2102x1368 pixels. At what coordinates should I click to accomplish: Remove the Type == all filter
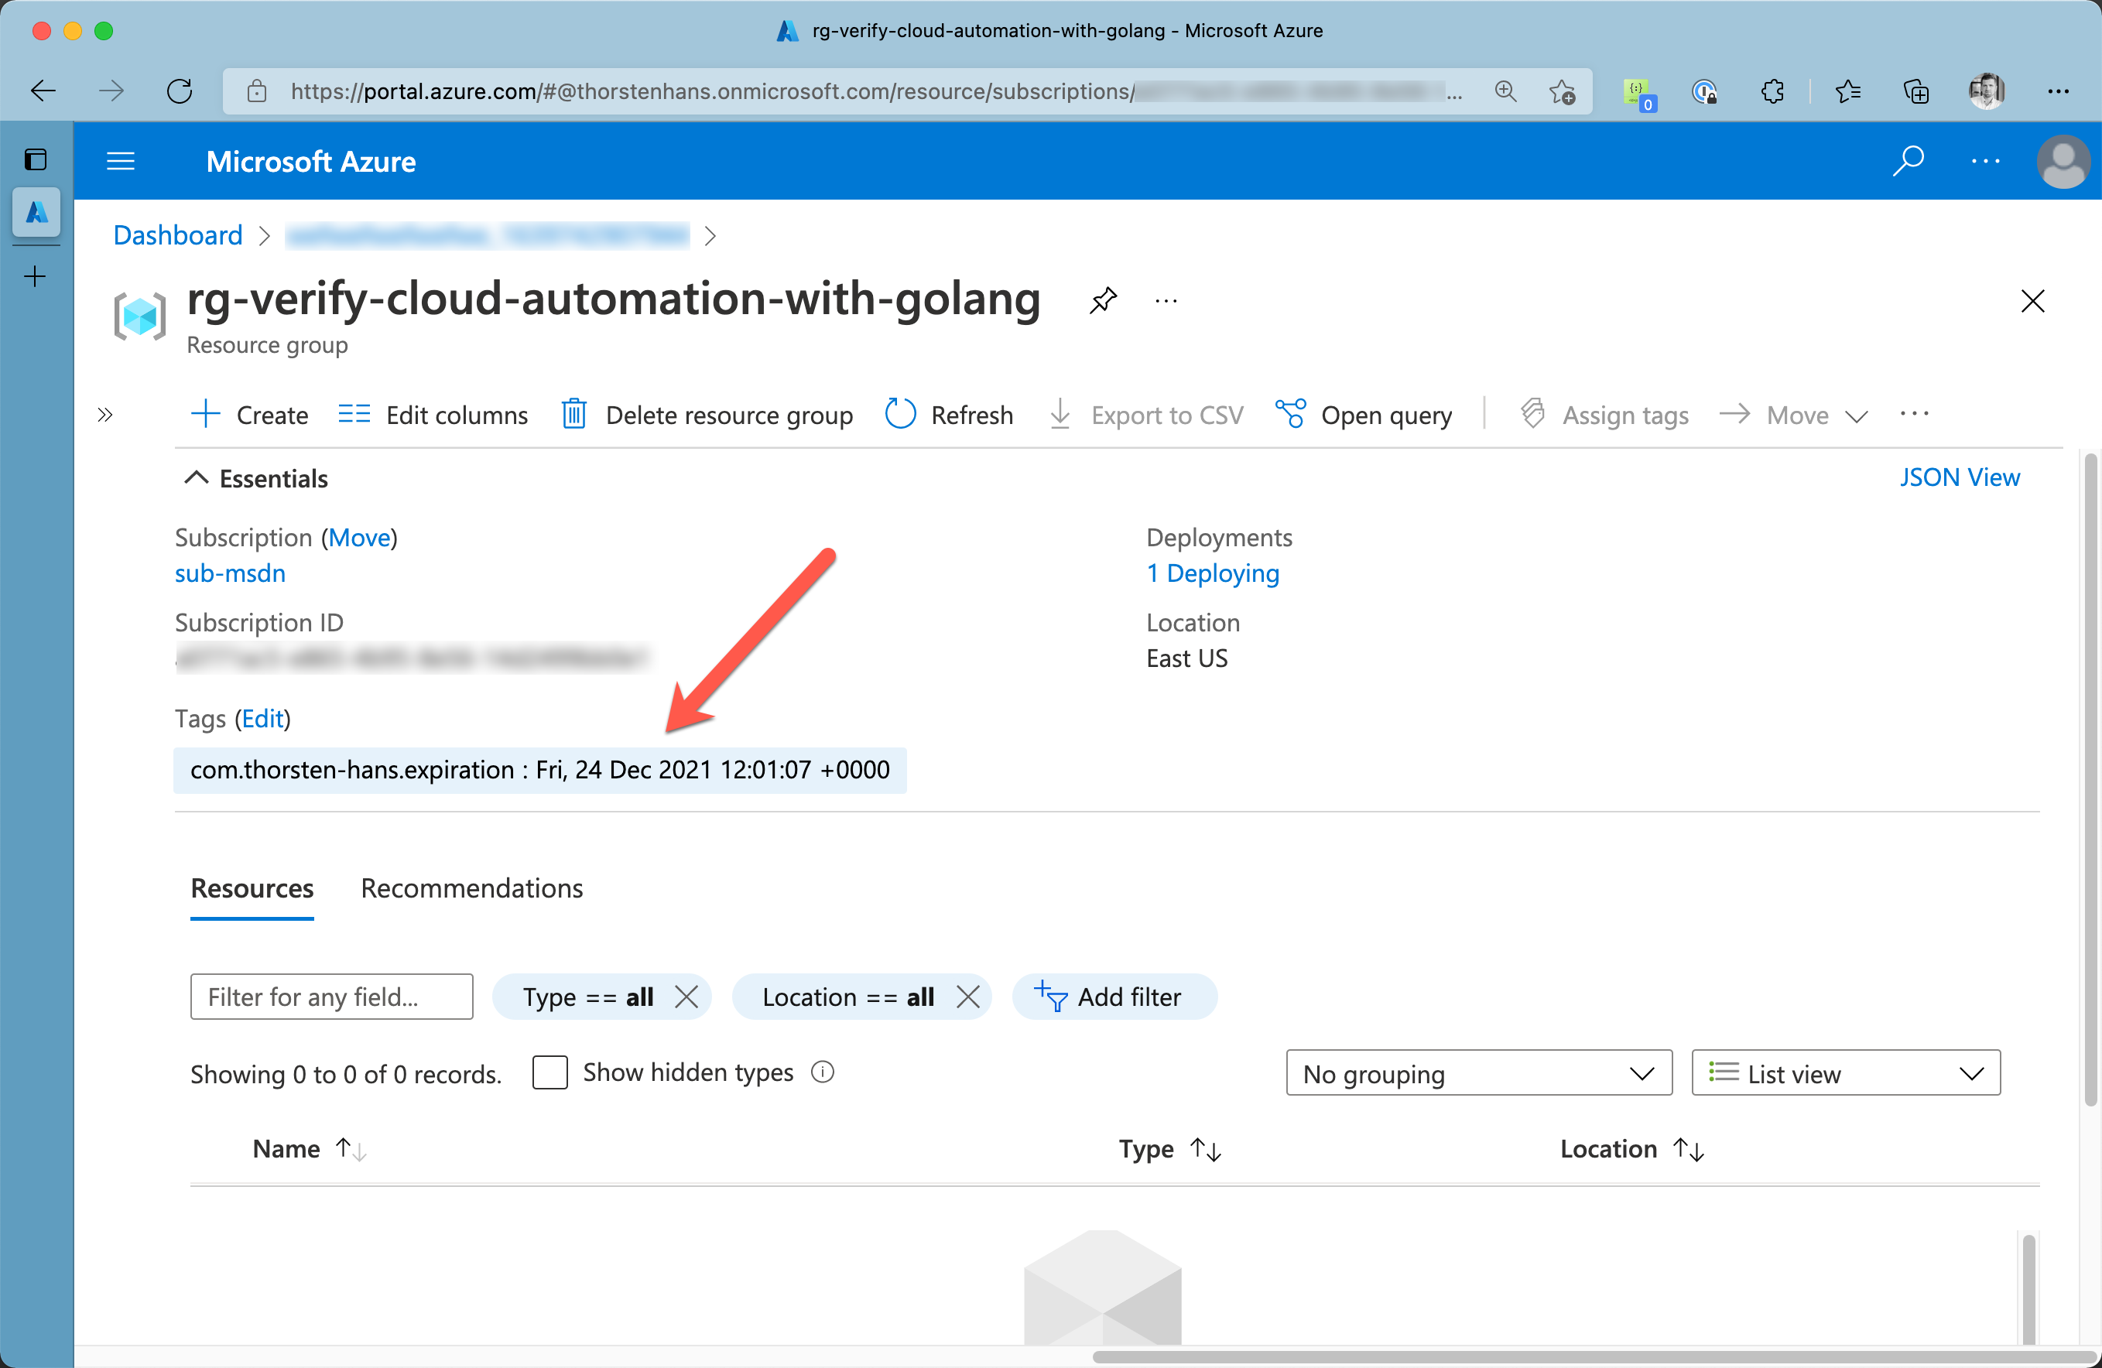pyautogui.click(x=686, y=996)
